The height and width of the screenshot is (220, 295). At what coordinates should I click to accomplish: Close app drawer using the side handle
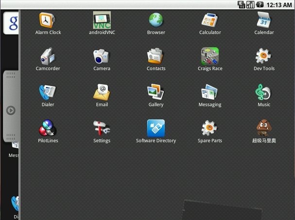tap(11, 106)
